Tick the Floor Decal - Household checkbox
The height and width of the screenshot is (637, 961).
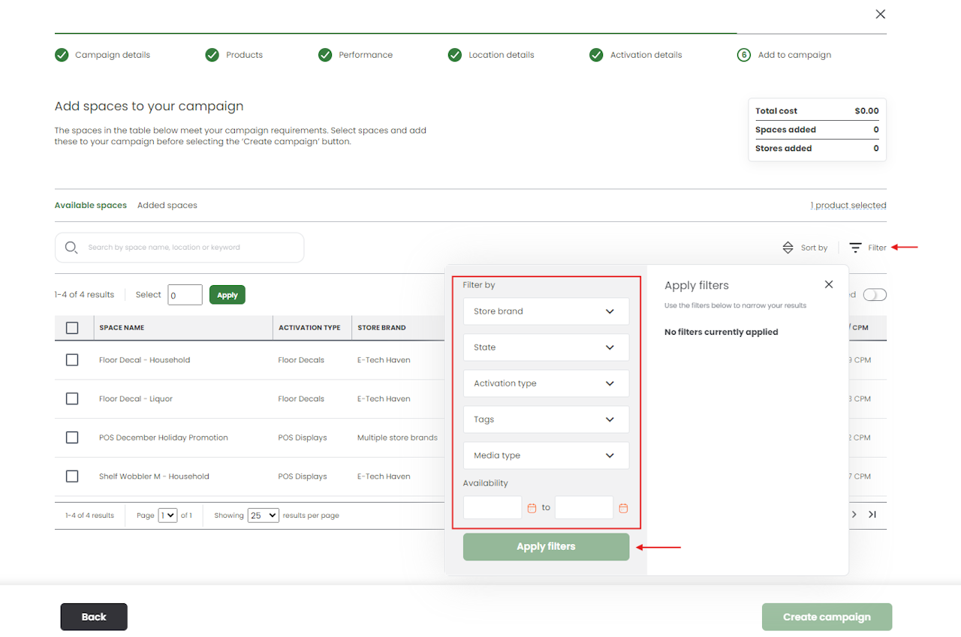tap(72, 360)
